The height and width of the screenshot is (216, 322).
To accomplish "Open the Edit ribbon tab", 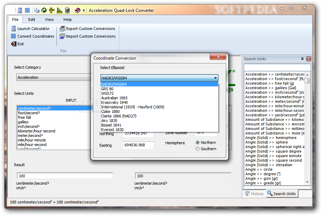I will (32, 20).
